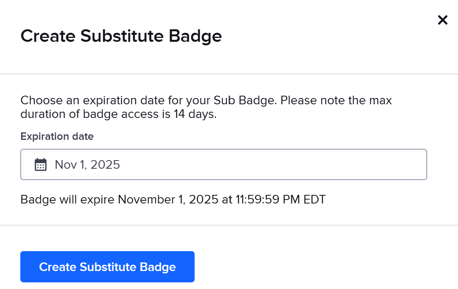Select the "Nov 1, 2025" date value
Viewport: 458px width, 289px height.
coord(87,164)
